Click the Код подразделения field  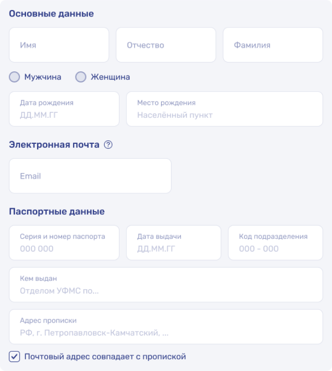pyautogui.click(x=275, y=243)
